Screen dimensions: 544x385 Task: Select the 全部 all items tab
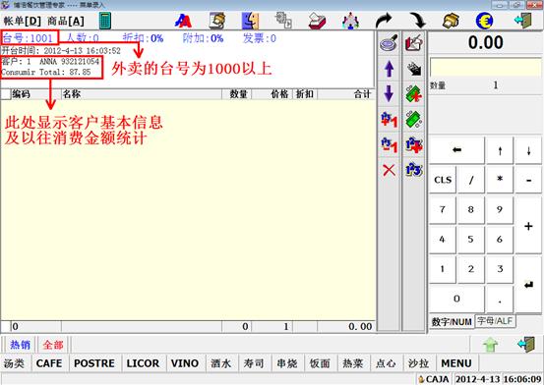coord(53,345)
